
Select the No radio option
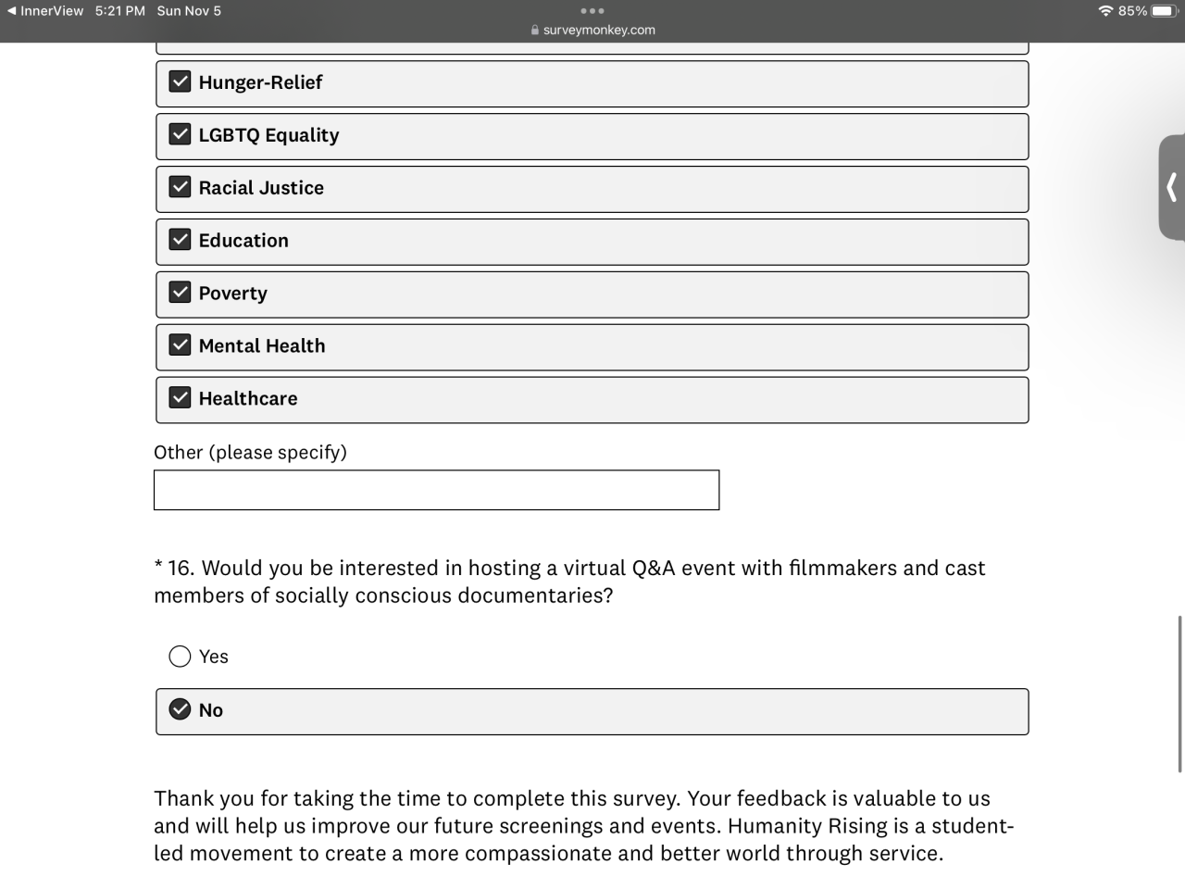pos(180,710)
